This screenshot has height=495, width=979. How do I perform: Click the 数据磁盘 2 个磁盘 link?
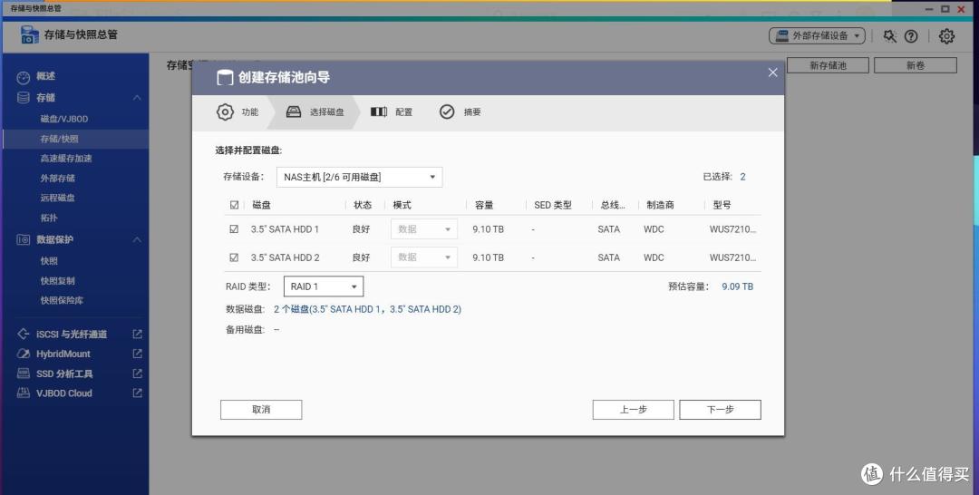click(367, 309)
